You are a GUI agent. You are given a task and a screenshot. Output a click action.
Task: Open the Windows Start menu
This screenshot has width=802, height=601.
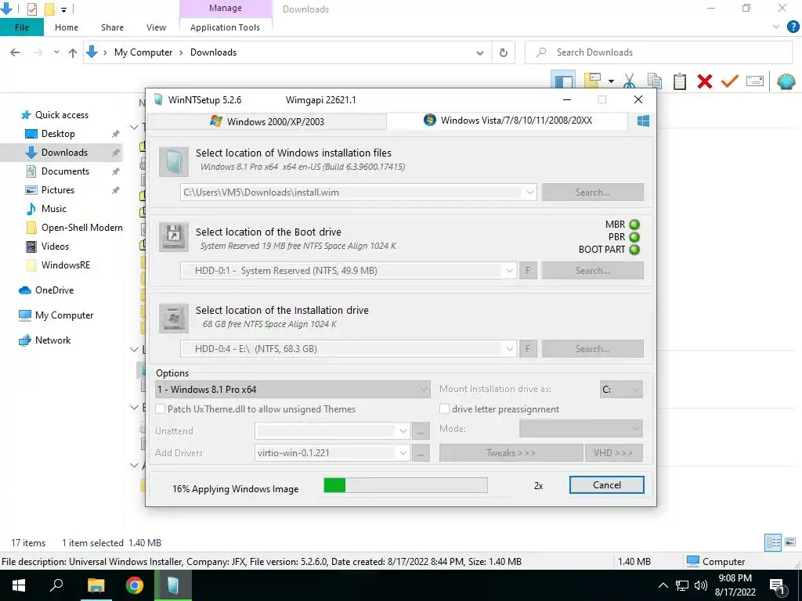[x=19, y=585]
